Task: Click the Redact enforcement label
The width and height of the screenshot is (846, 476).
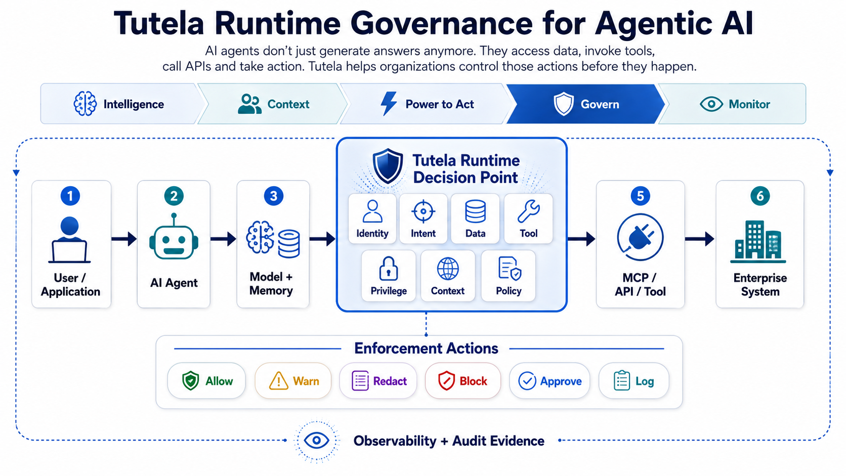Action: 390,381
